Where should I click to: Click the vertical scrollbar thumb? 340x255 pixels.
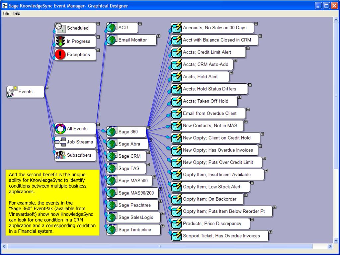click(x=336, y=96)
